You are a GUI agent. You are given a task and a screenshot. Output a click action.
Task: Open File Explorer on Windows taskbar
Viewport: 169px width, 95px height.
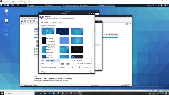pyautogui.click(x=45, y=93)
